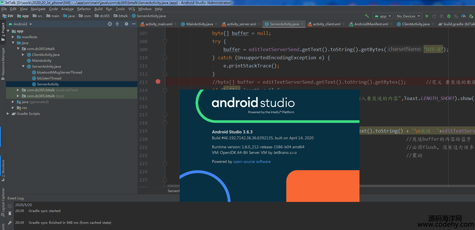Remove breakpoint on line 213
The image size is (475, 230).
click(x=158, y=81)
